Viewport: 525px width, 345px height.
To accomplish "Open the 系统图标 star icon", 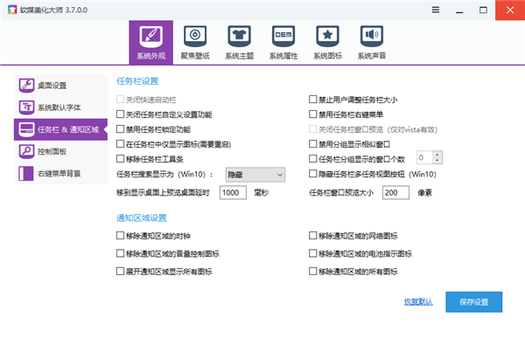I will pyautogui.click(x=327, y=36).
